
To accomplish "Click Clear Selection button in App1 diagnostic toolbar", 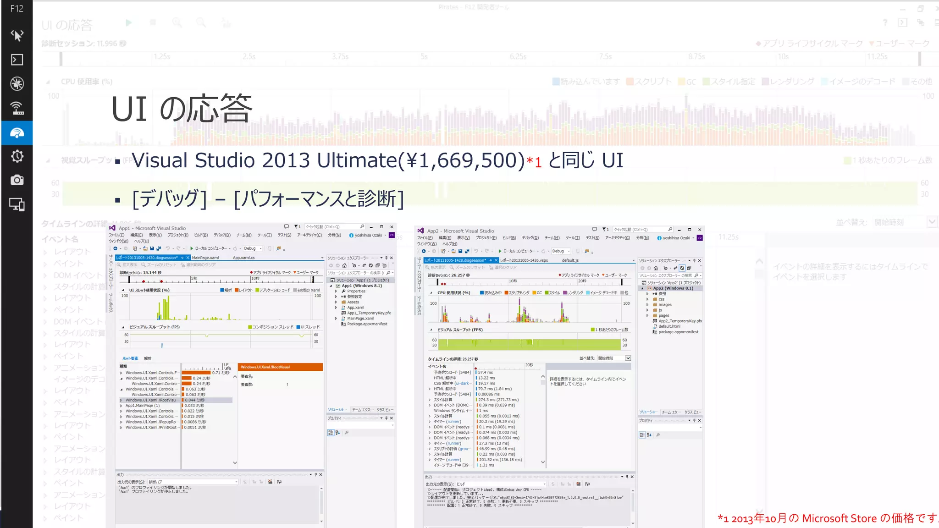I will click(198, 265).
